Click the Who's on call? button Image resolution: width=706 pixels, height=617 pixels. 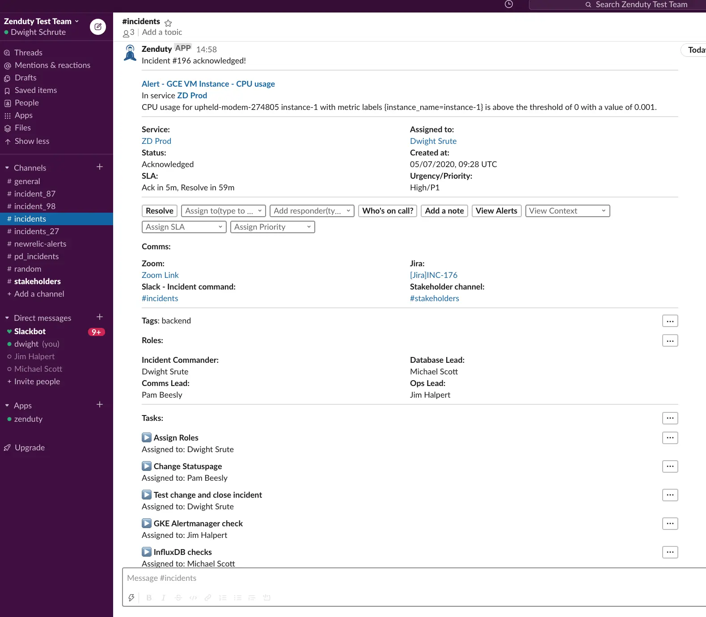tap(388, 211)
